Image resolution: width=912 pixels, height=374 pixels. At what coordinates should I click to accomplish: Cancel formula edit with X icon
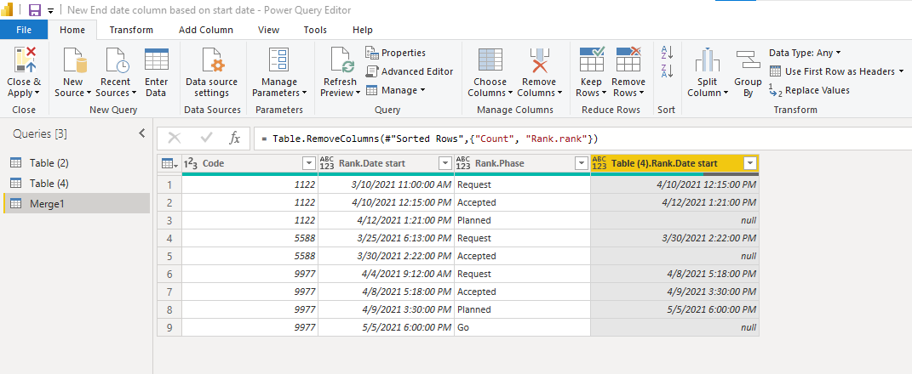[x=175, y=139]
